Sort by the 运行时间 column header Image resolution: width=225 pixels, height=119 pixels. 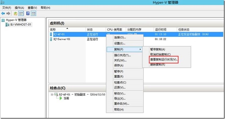coord(165,30)
